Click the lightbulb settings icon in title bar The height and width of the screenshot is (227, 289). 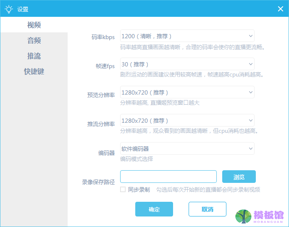[x=9, y=9]
